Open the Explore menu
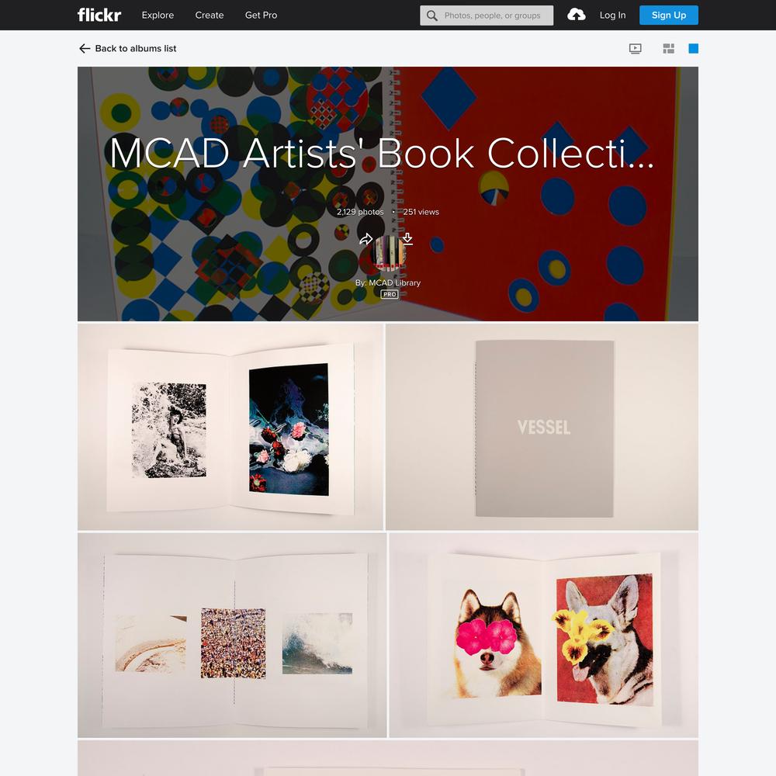Screen dimensions: 776x776 [158, 16]
